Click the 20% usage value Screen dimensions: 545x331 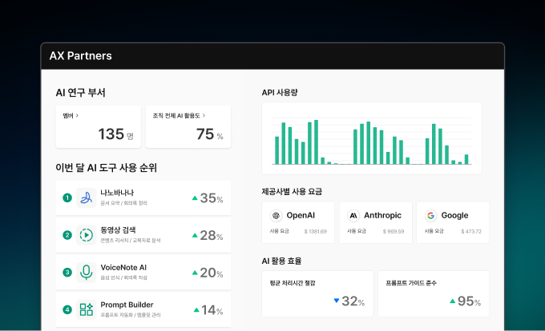(212, 273)
